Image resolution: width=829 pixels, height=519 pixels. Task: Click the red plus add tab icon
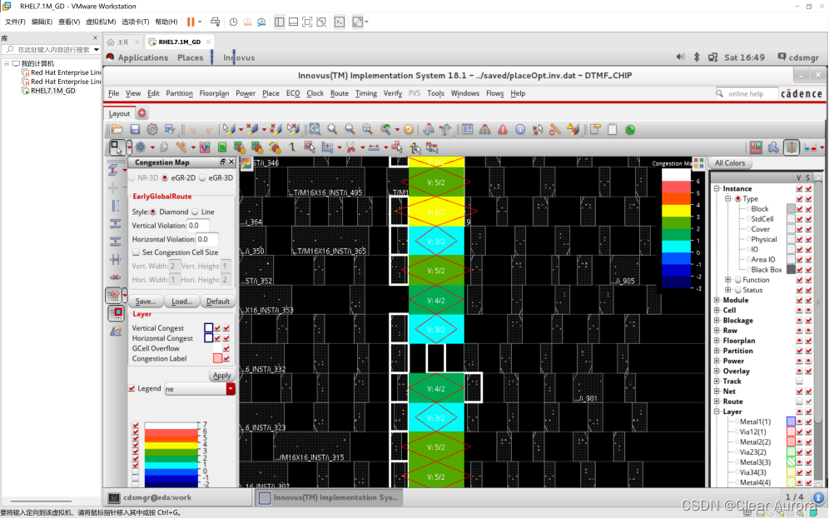tap(142, 112)
